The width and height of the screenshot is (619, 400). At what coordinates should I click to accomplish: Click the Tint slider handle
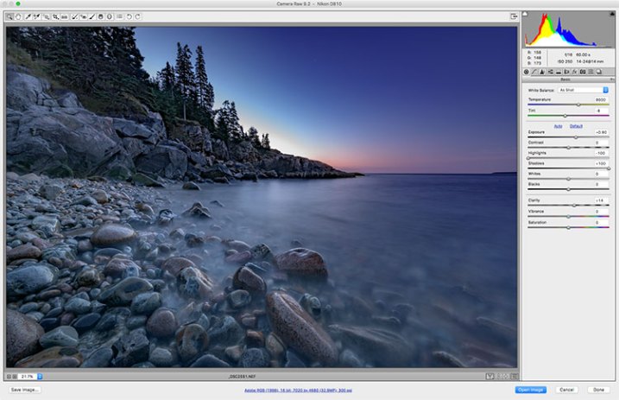tap(565, 116)
